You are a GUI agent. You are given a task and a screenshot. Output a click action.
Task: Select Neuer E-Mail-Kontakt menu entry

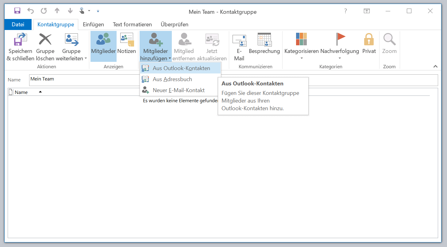(x=180, y=90)
